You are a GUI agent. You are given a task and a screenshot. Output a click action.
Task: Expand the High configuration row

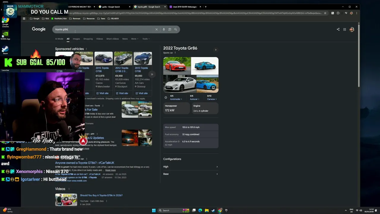[191, 167]
